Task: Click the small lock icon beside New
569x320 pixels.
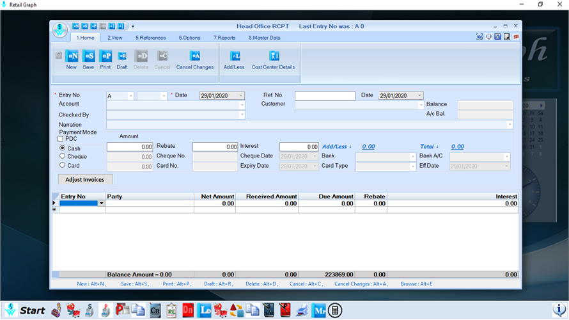Action: 58,55
